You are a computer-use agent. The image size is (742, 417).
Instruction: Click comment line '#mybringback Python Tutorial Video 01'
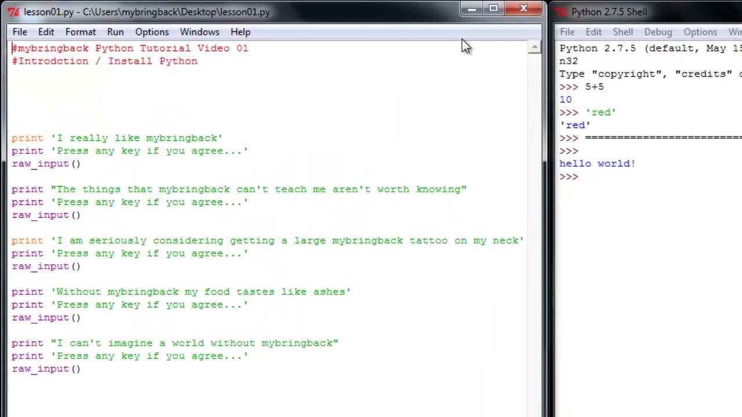(130, 48)
